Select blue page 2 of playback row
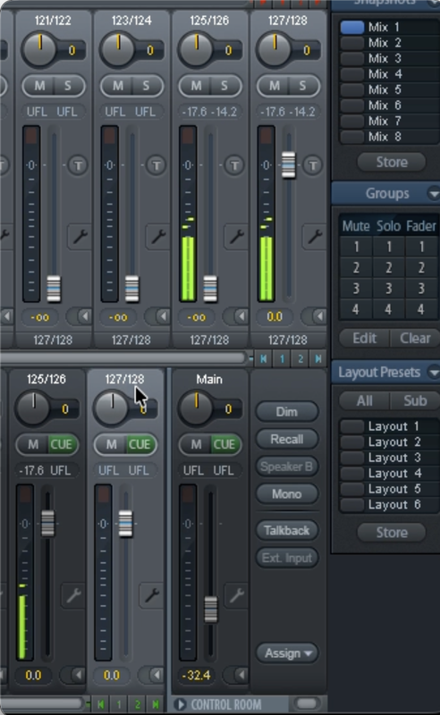This screenshot has height=715, width=440. 300,359
